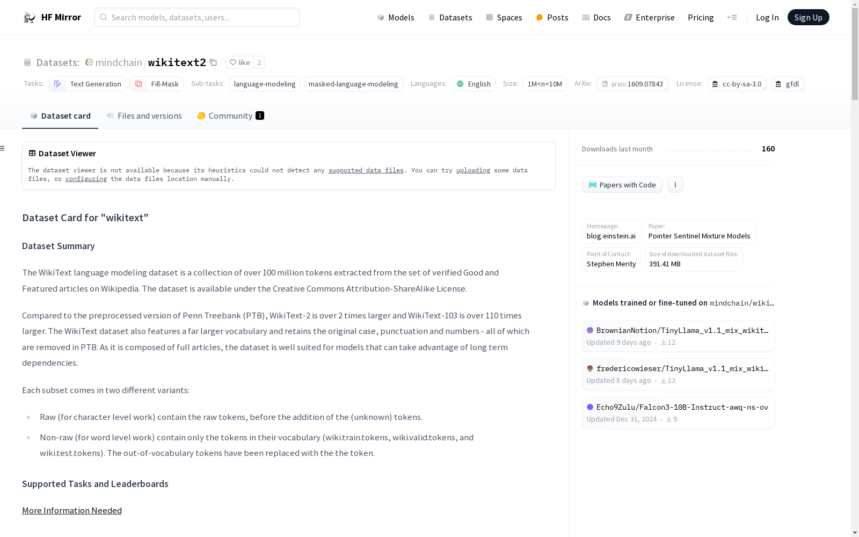Image resolution: width=859 pixels, height=537 pixels.
Task: Click the vertical page scrollbar thumb
Action: coord(855,54)
